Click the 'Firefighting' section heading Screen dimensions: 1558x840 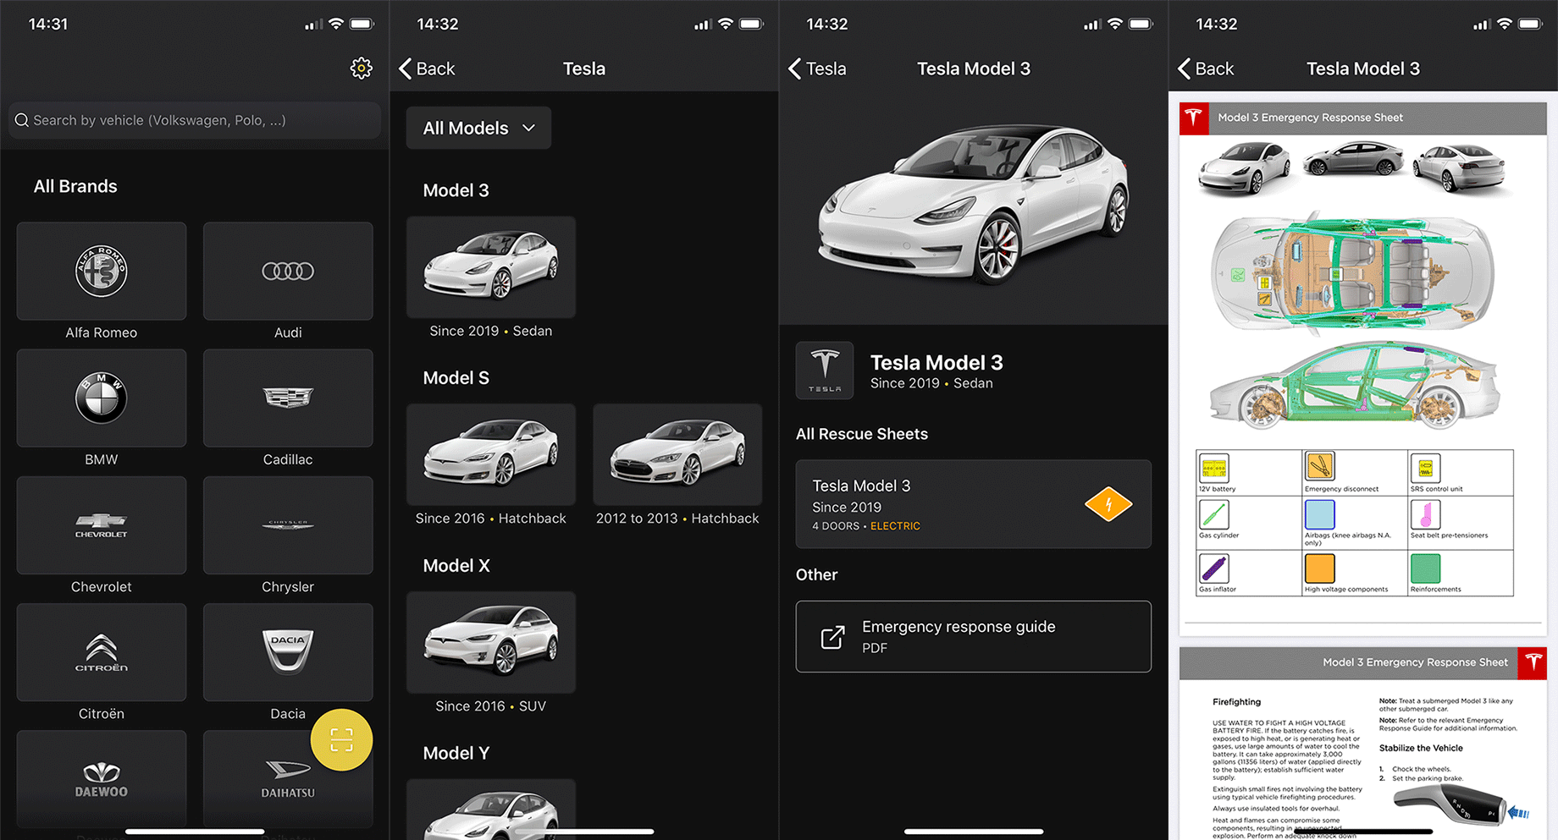(1236, 702)
